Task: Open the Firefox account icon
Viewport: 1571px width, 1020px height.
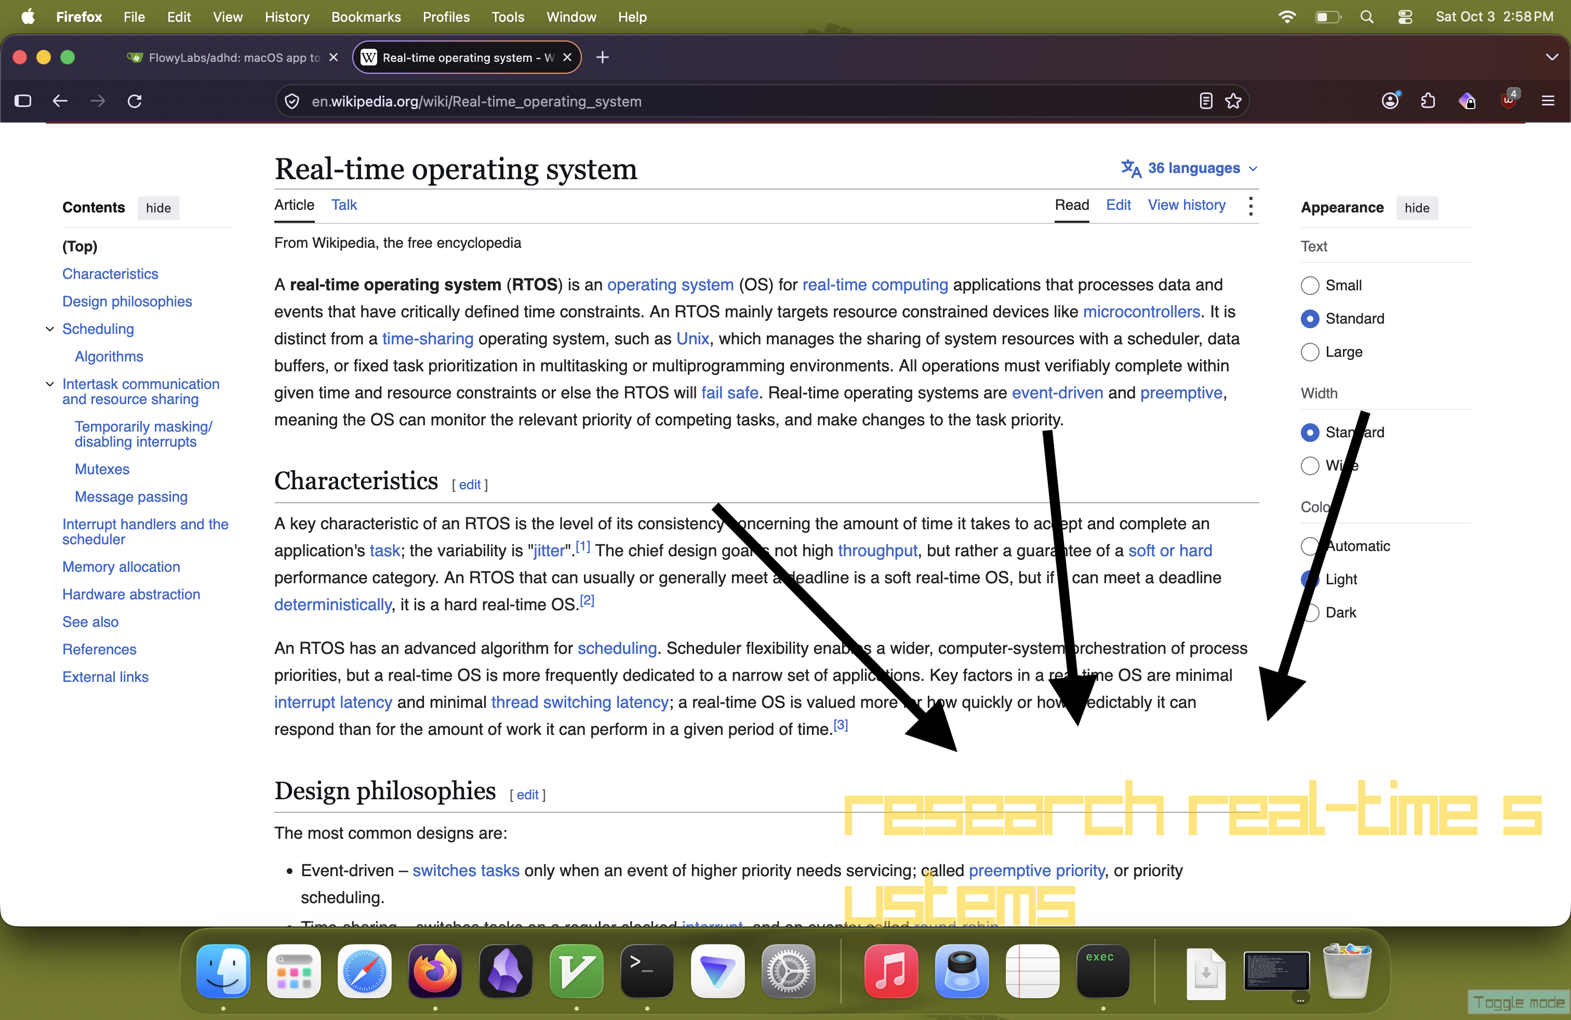Action: point(1390,101)
